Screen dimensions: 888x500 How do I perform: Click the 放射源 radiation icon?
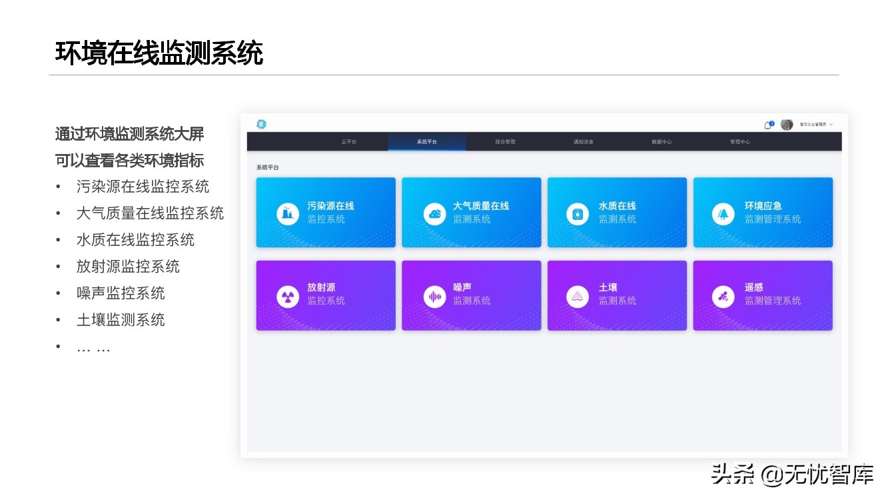coord(288,297)
